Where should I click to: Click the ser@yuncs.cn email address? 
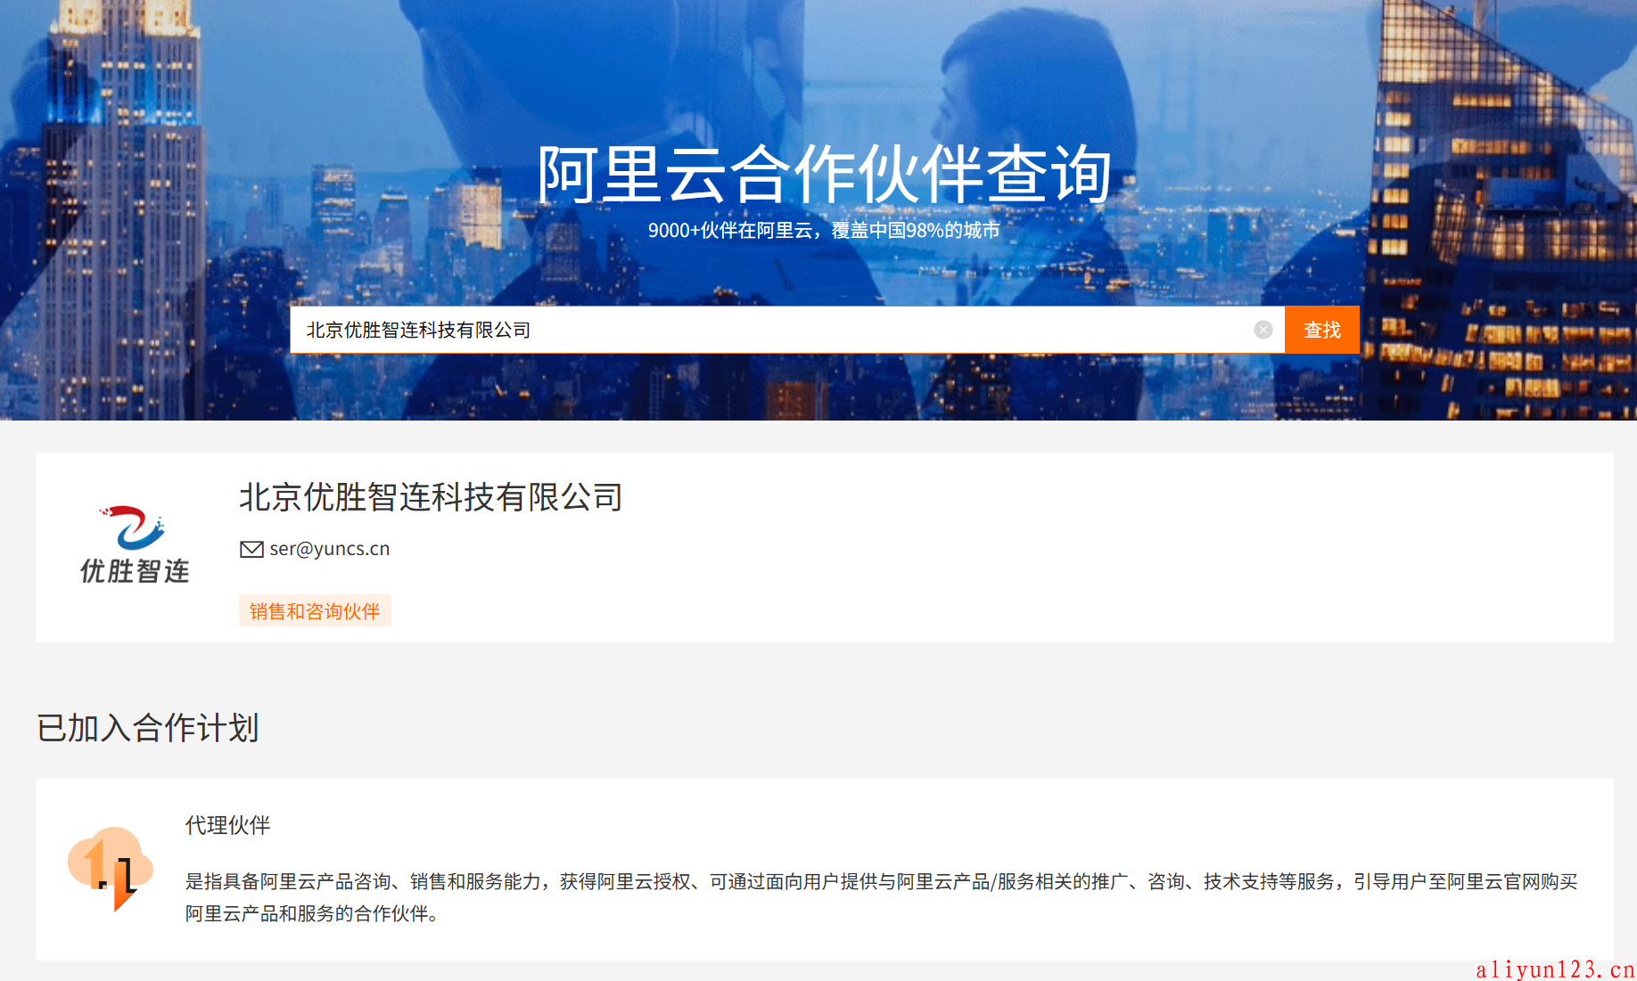(329, 549)
